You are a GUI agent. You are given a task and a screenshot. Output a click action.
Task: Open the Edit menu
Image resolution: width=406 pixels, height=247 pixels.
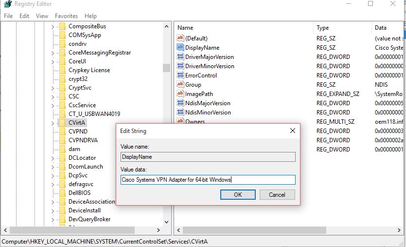click(24, 16)
